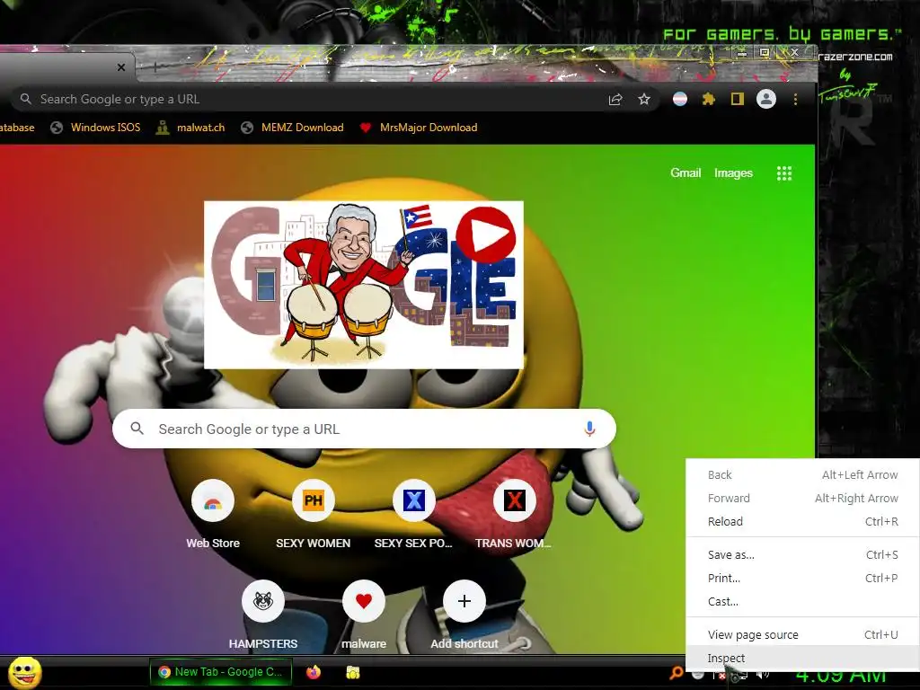920x690 pixels.
Task: Bookmark this tab with the star icon
Action: point(644,99)
